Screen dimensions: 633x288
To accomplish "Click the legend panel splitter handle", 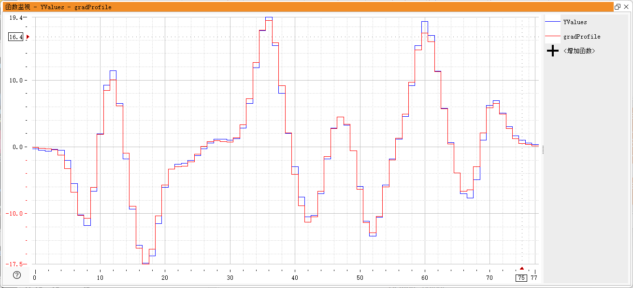I will pos(543,149).
